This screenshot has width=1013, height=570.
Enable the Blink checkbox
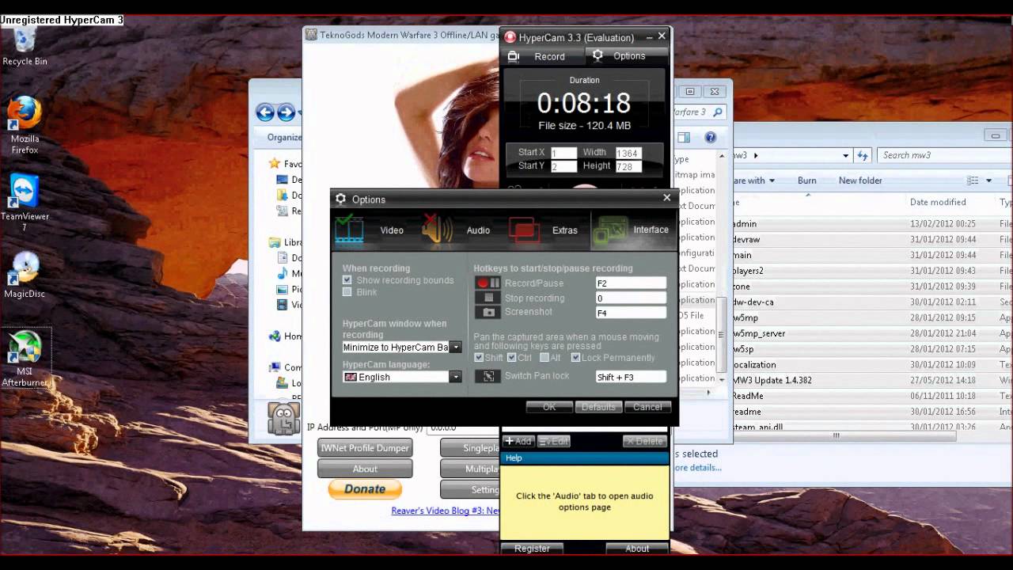tap(347, 292)
